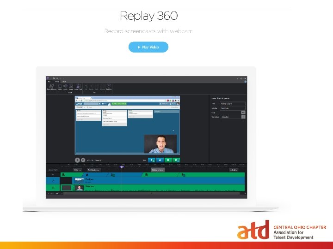Click the Undo arrow in title bar

[57, 78]
